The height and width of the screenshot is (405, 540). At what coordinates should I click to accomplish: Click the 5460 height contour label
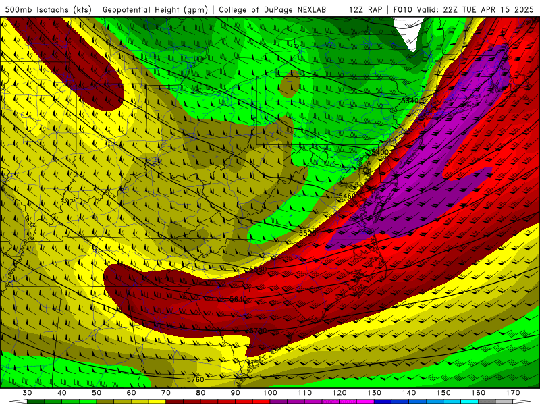347,196
